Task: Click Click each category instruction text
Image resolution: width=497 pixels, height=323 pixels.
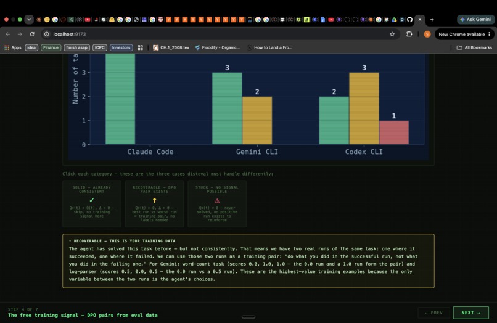Action: click(x=168, y=174)
